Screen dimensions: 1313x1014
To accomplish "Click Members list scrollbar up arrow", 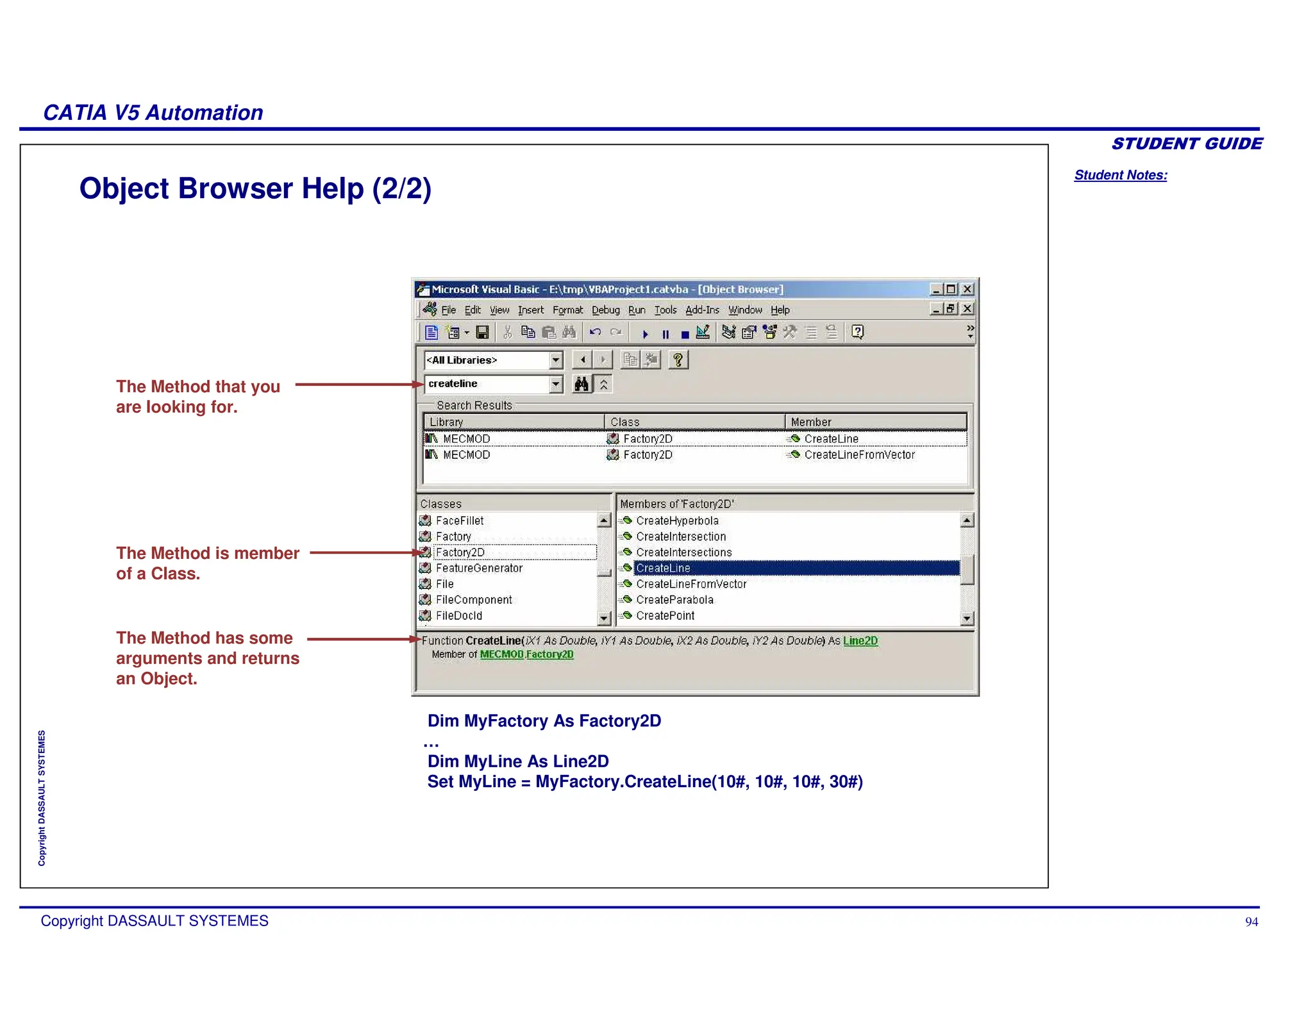I will 967,520.
